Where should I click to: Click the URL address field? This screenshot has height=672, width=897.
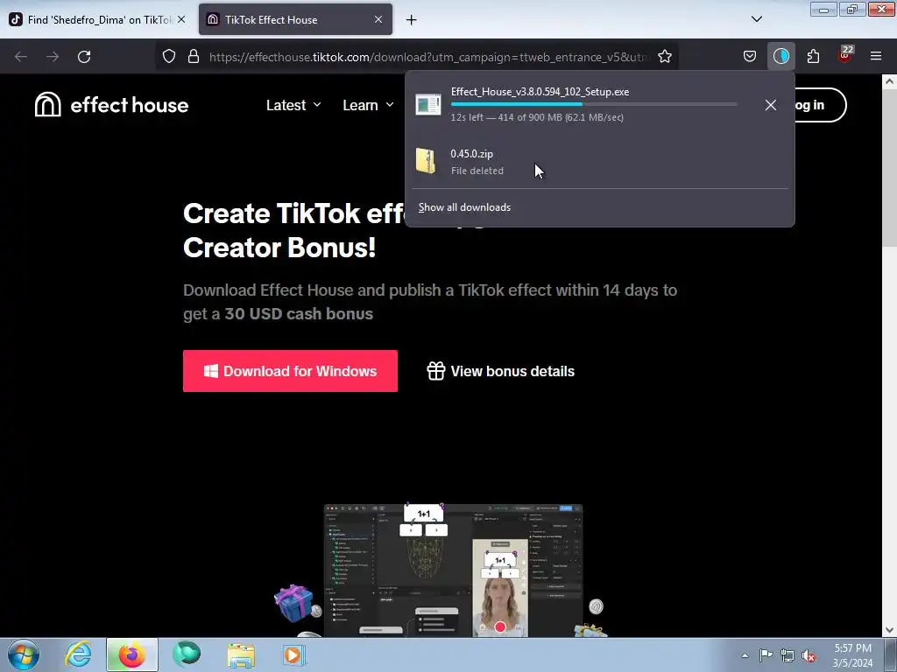(x=429, y=57)
